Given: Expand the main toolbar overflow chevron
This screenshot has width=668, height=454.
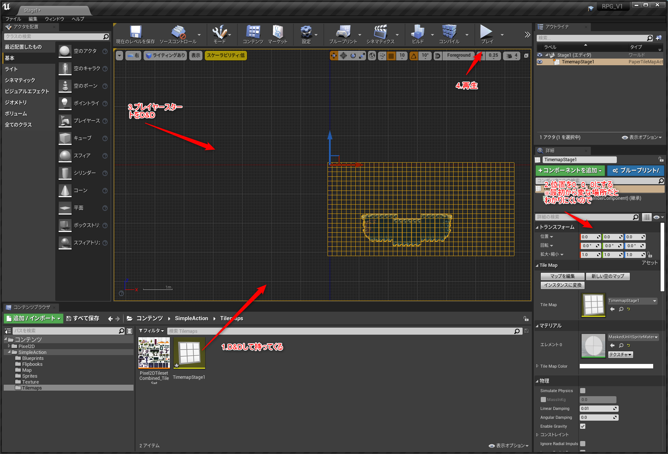Looking at the screenshot, I should point(527,35).
